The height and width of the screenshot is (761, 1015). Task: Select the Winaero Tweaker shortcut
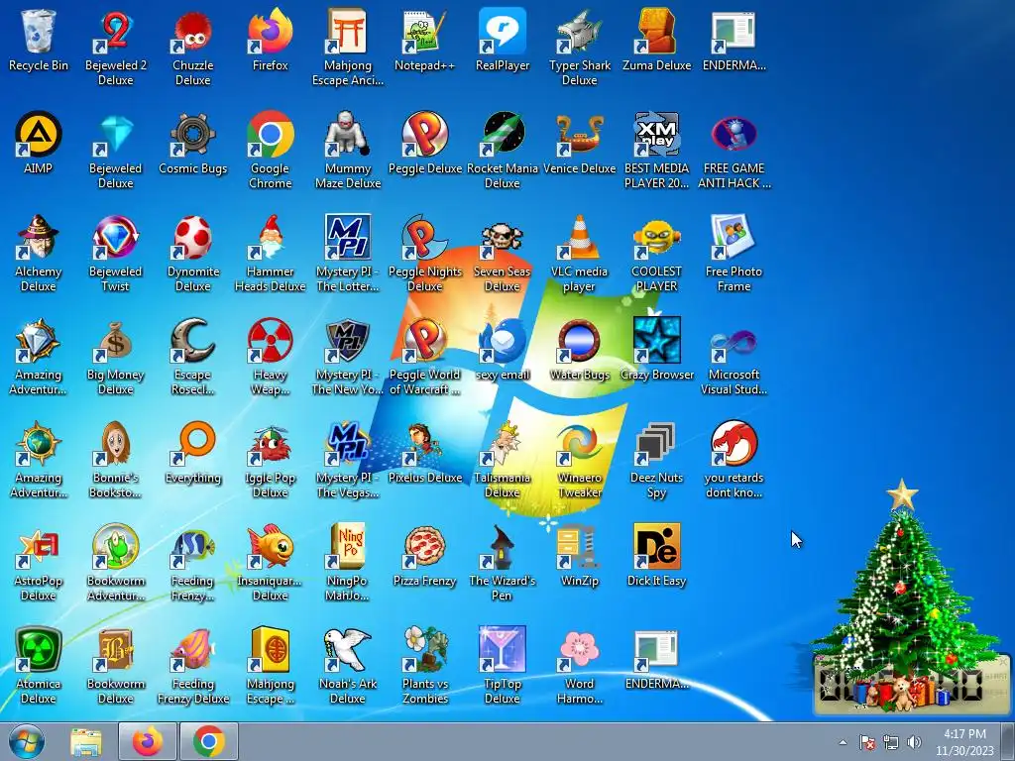(x=579, y=443)
